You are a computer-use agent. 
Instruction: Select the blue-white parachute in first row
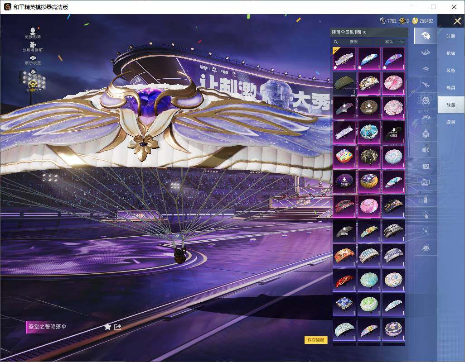click(x=369, y=58)
